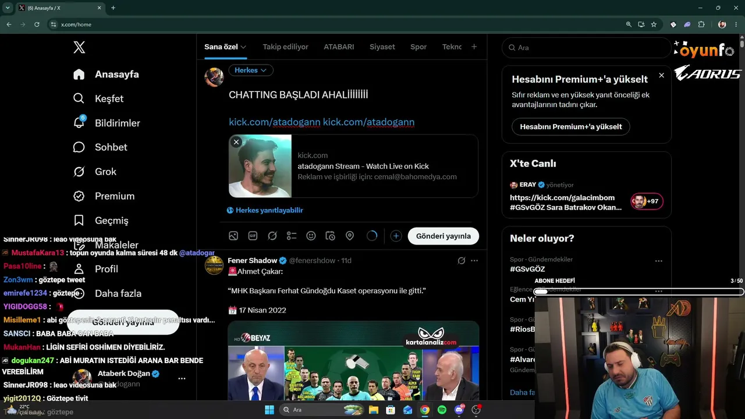Go to Anasayfa in the sidebar
Image resolution: width=745 pixels, height=419 pixels.
(x=106, y=74)
